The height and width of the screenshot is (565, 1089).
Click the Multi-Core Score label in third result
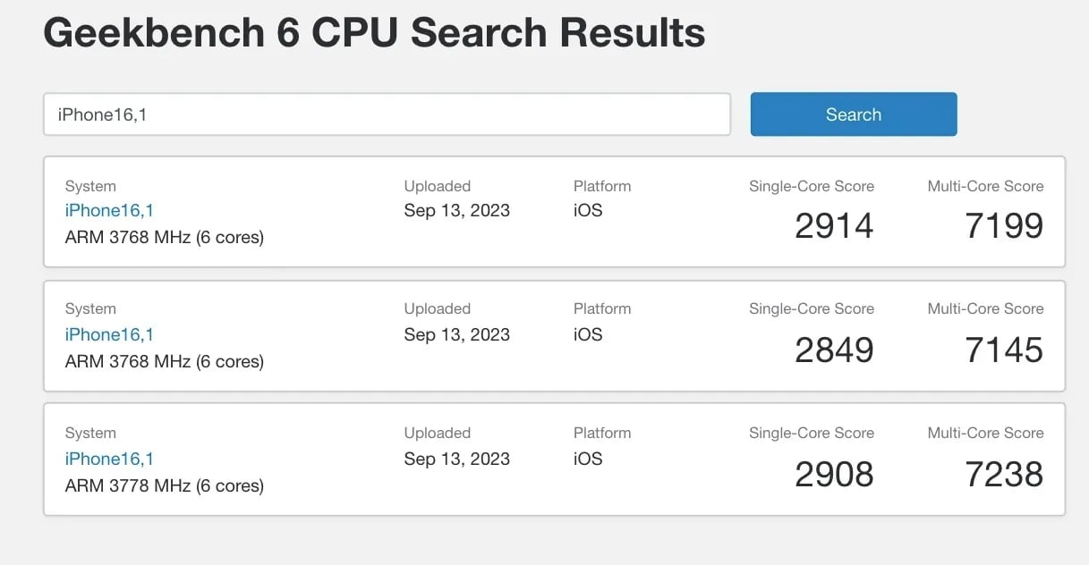tap(985, 433)
